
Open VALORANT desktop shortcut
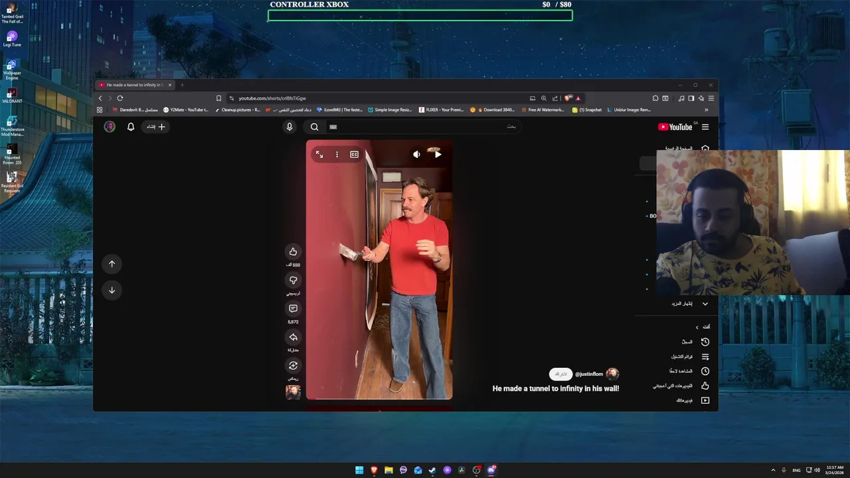click(x=12, y=95)
